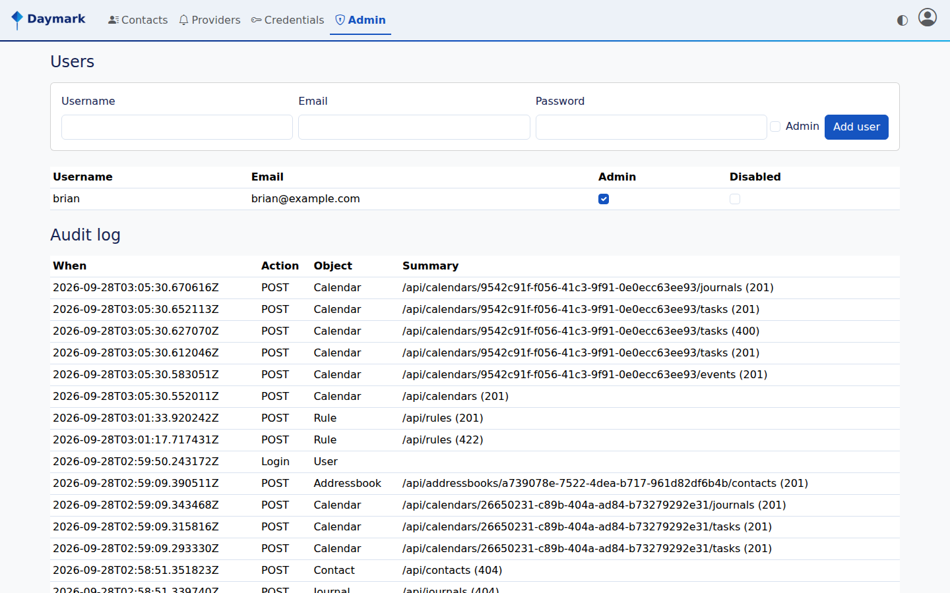The height and width of the screenshot is (593, 950).
Task: Click the 'Disabled' column header
Action: coord(755,177)
